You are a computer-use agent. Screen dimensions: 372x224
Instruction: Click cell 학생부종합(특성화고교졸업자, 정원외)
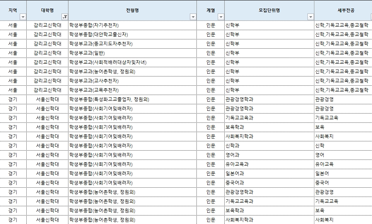[x=132, y=99]
